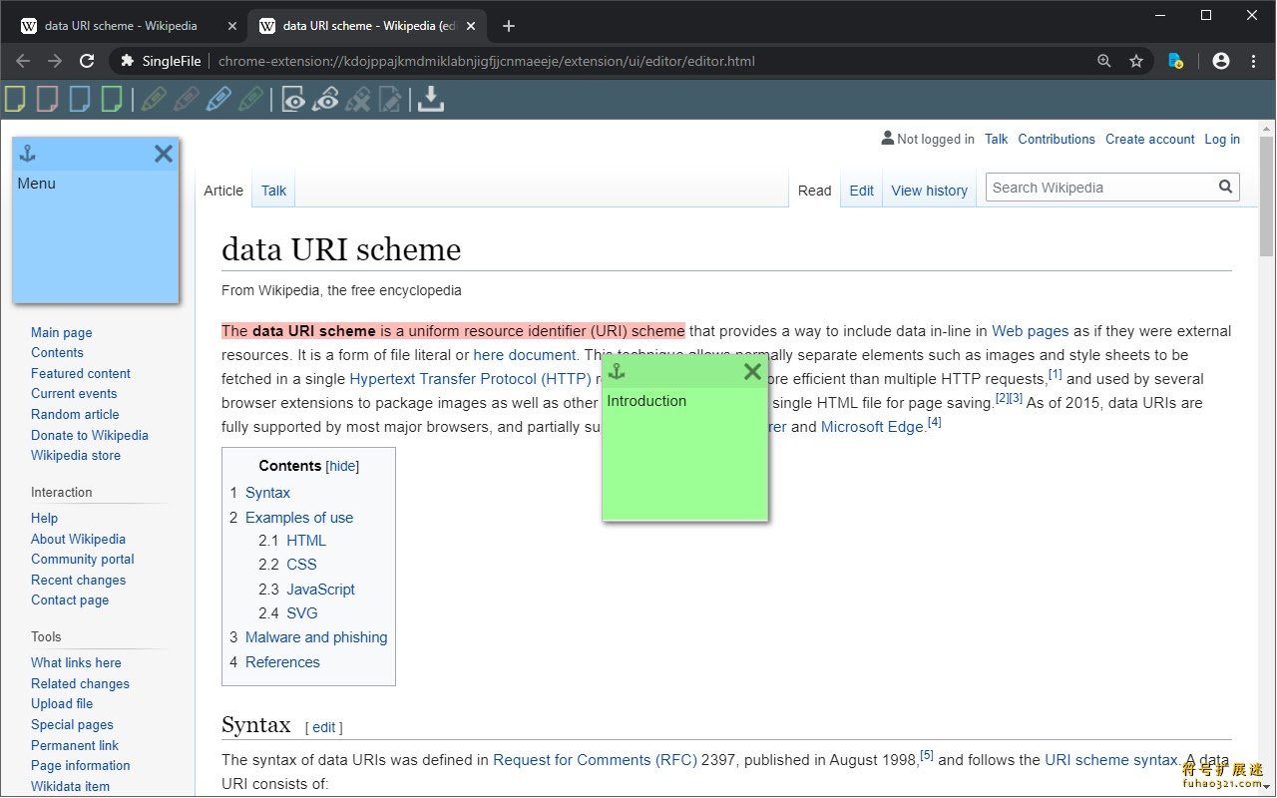Screen dimensions: 1277x798
Task: Open a new browser tab
Action: pos(509,26)
